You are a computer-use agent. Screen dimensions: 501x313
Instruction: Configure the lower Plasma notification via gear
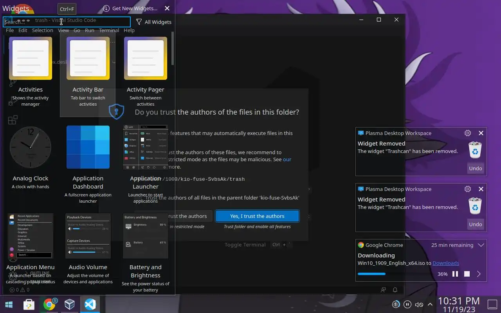click(x=468, y=189)
